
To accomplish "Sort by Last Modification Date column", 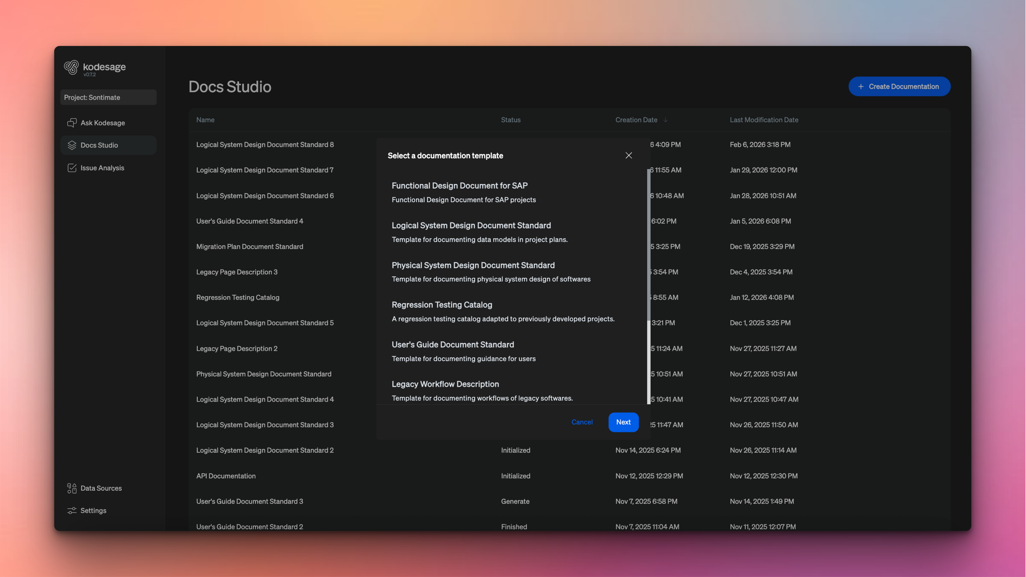I will [x=764, y=120].
